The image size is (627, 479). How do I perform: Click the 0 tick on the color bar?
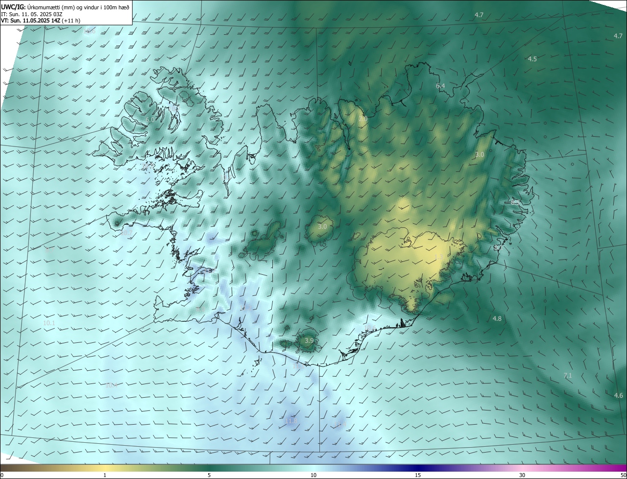click(1, 475)
